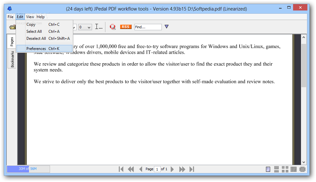Click the JPedal app icon in title bar

pyautogui.click(x=10, y=9)
